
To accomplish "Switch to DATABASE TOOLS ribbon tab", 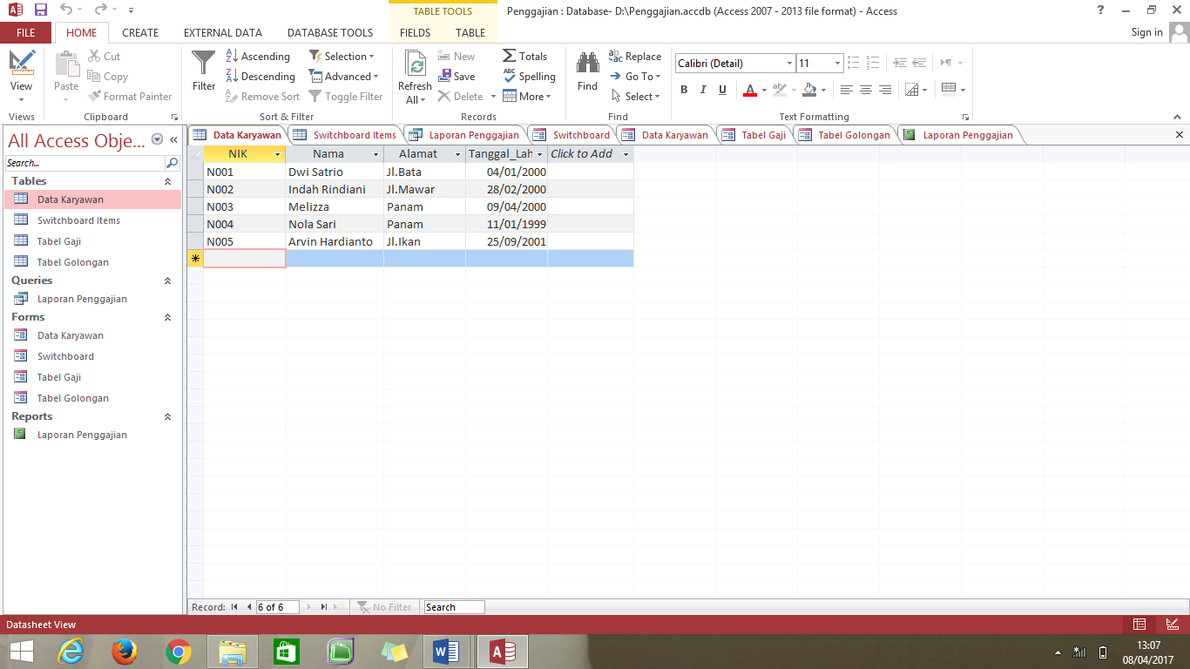I will coord(330,33).
